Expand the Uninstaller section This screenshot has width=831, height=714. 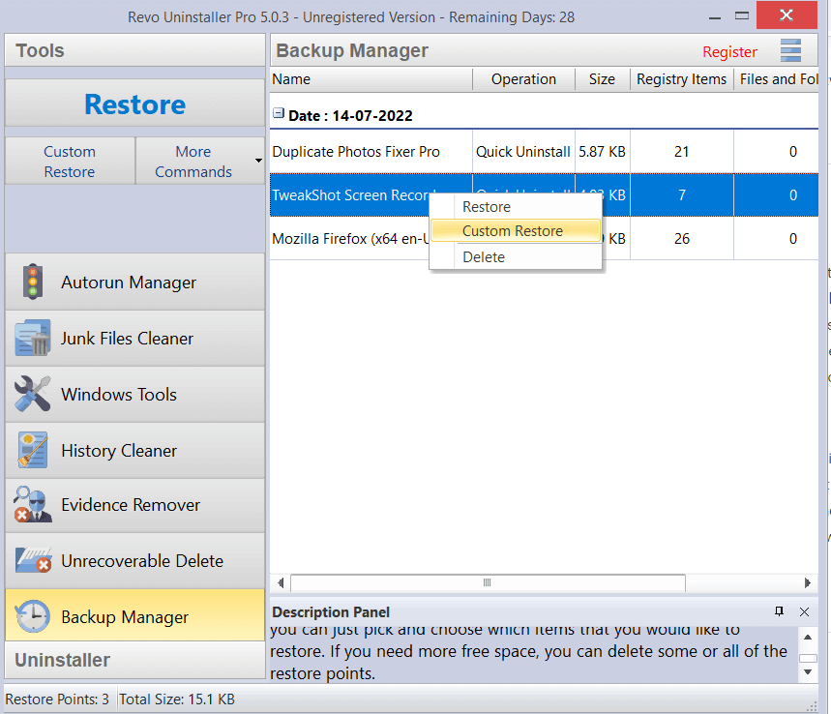tap(134, 660)
